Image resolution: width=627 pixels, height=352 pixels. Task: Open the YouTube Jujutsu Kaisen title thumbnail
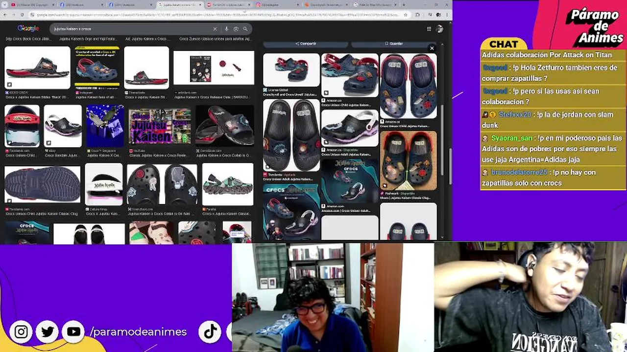(x=160, y=126)
